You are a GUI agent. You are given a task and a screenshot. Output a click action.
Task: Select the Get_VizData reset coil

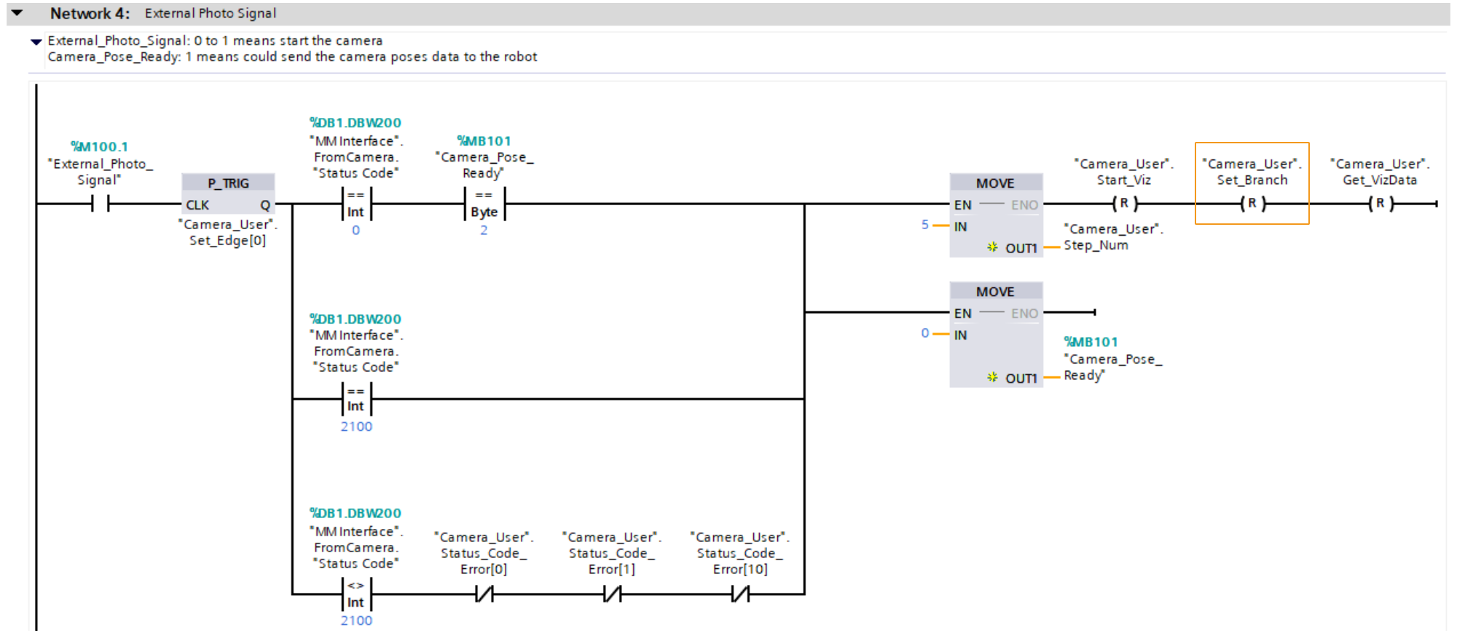pyautogui.click(x=1380, y=204)
